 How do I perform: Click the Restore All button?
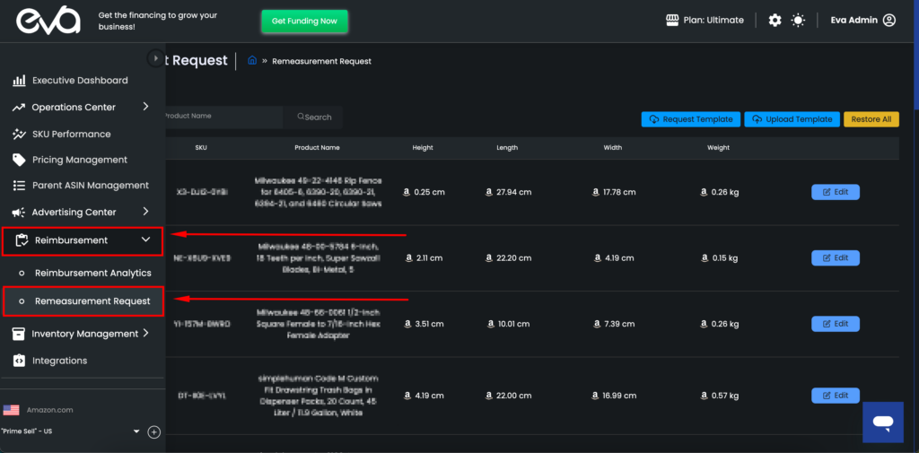[871, 119]
